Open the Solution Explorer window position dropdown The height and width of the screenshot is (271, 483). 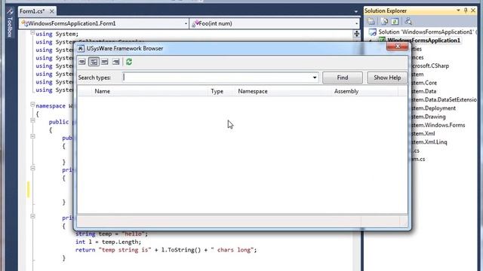point(458,11)
